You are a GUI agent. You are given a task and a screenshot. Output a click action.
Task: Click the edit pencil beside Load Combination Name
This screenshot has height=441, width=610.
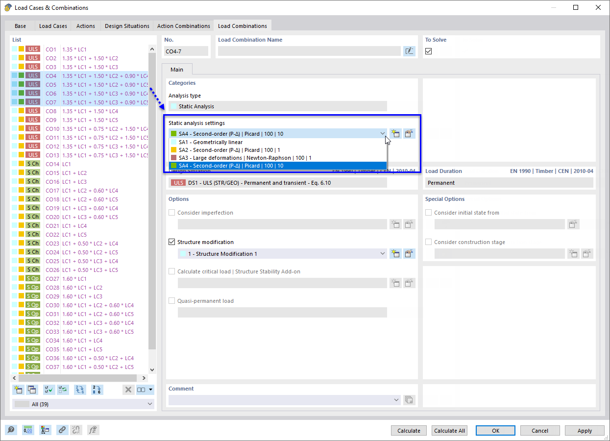coord(409,51)
